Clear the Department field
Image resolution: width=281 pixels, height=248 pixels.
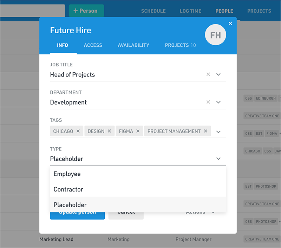pyautogui.click(x=208, y=102)
